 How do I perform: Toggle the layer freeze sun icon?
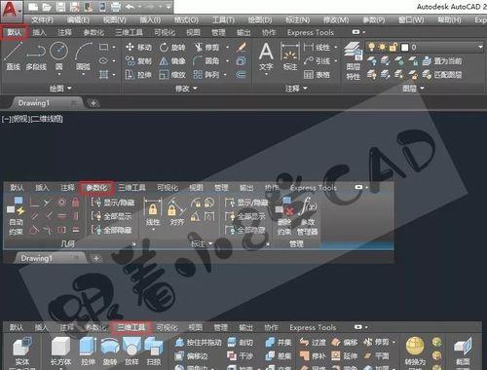click(383, 47)
